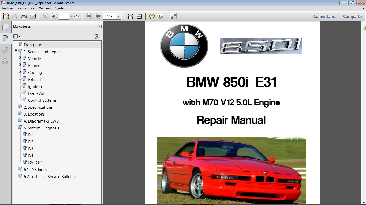
Task: Expand the Cooling bookmark node
Action: [x=20, y=71]
